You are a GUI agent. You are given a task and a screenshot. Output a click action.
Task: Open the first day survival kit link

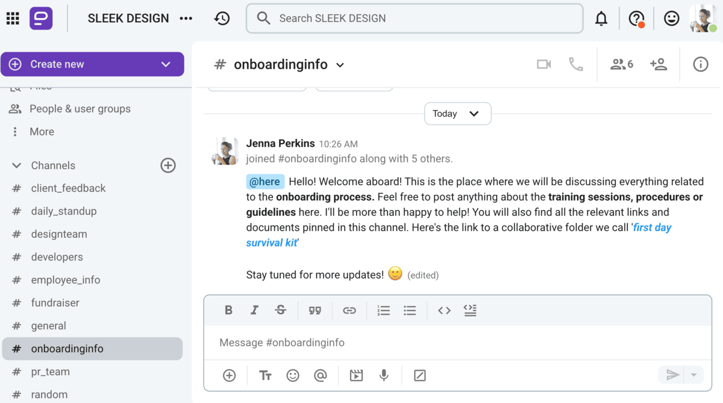tap(651, 228)
